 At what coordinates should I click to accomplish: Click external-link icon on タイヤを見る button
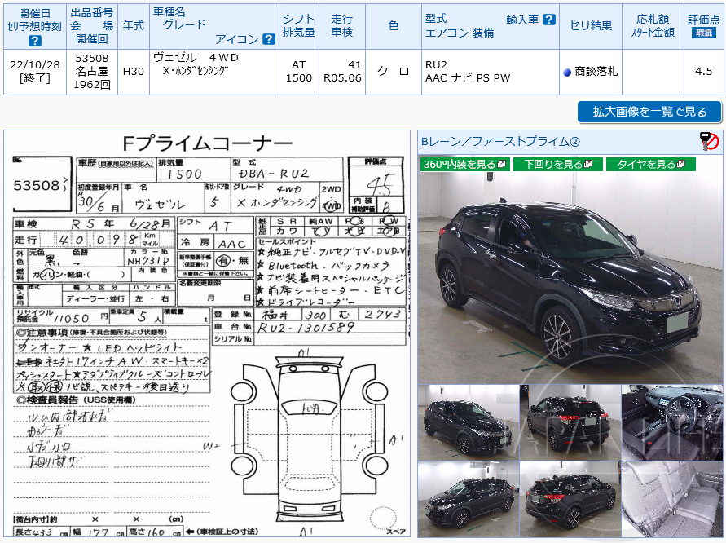pos(681,162)
